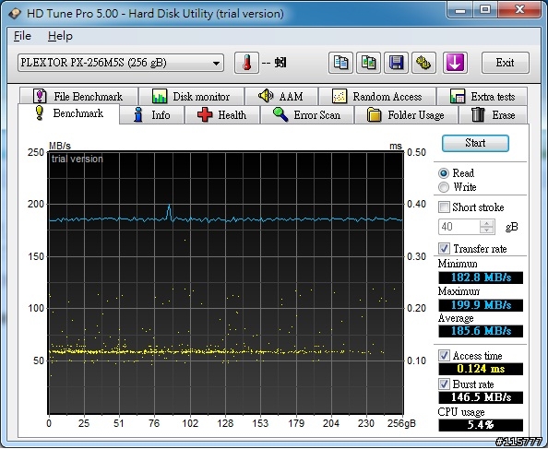Open the Erase tab with trash icon

pos(494,115)
